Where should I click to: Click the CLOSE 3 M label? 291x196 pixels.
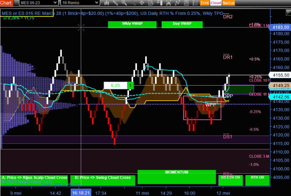pos(259,156)
